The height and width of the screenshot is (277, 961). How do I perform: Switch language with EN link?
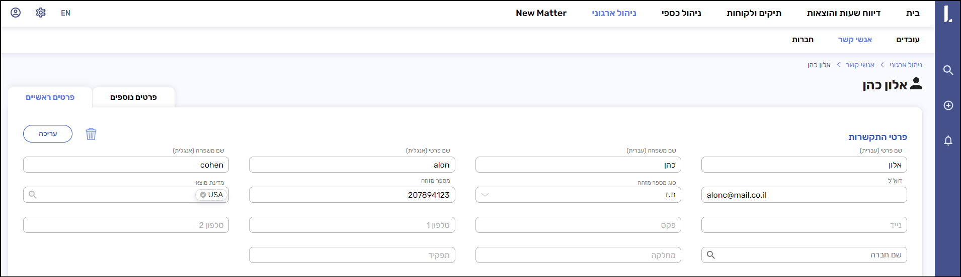tap(65, 13)
